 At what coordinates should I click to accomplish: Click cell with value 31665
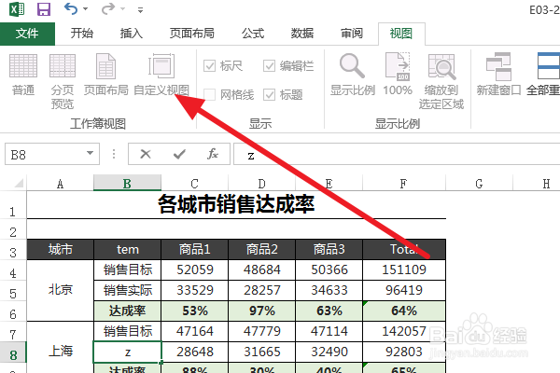click(x=261, y=352)
